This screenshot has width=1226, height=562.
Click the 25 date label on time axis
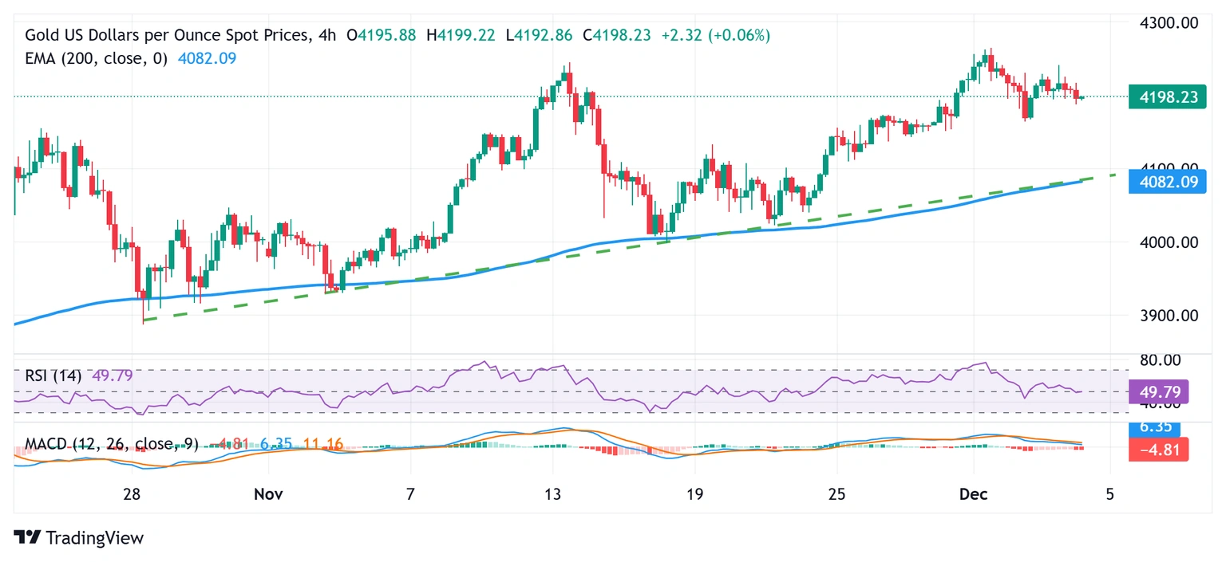(836, 495)
